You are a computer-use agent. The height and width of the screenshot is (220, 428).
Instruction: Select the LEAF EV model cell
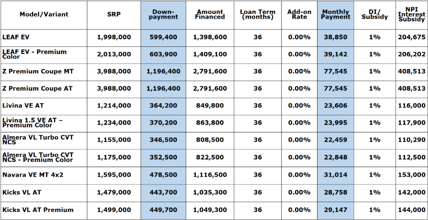[x=16, y=37]
